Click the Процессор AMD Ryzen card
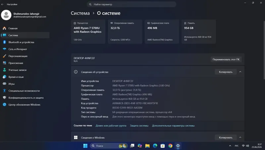This screenshot has height=150, width=265. [88, 31]
